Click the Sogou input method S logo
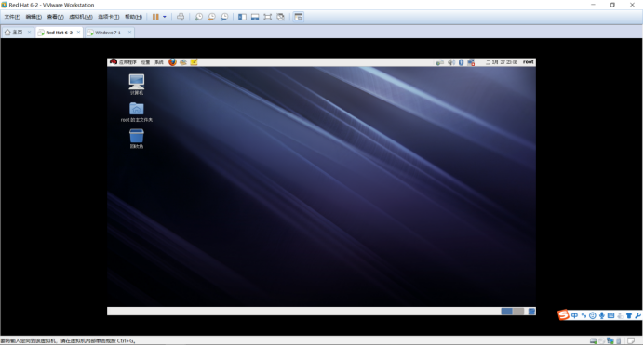644x346 pixels. pos(563,314)
